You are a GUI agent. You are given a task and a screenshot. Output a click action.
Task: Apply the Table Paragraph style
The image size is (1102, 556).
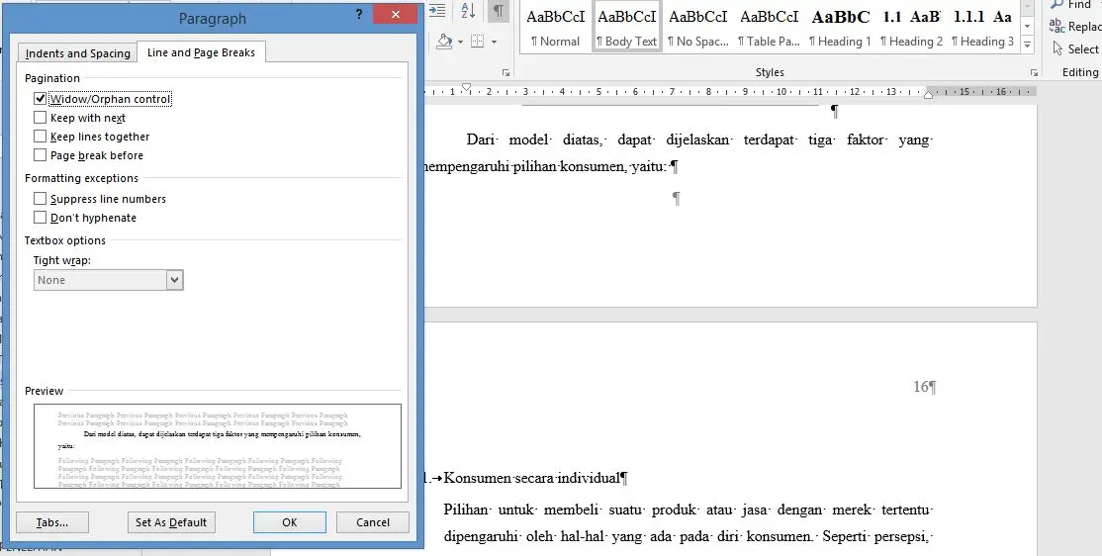tap(769, 27)
